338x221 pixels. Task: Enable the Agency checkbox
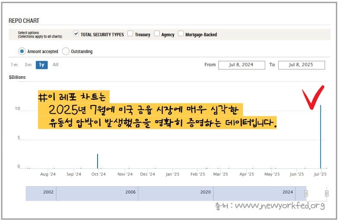click(157, 34)
